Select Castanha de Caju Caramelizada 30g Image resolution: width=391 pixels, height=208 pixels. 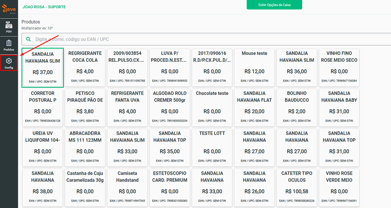click(85, 187)
